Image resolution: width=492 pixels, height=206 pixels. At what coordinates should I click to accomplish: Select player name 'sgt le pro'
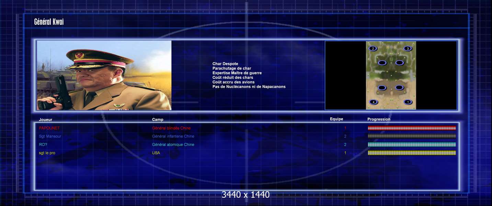[x=47, y=153]
